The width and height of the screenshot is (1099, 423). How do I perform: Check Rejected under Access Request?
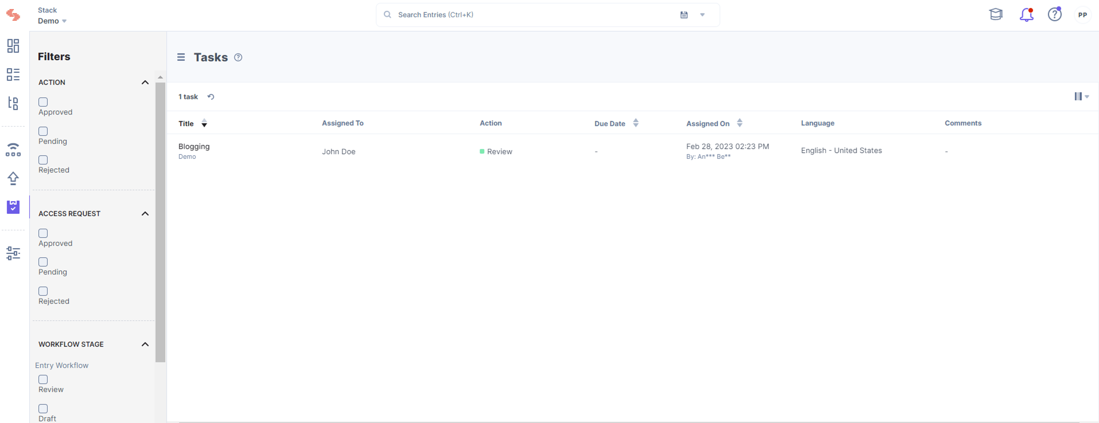(x=43, y=291)
